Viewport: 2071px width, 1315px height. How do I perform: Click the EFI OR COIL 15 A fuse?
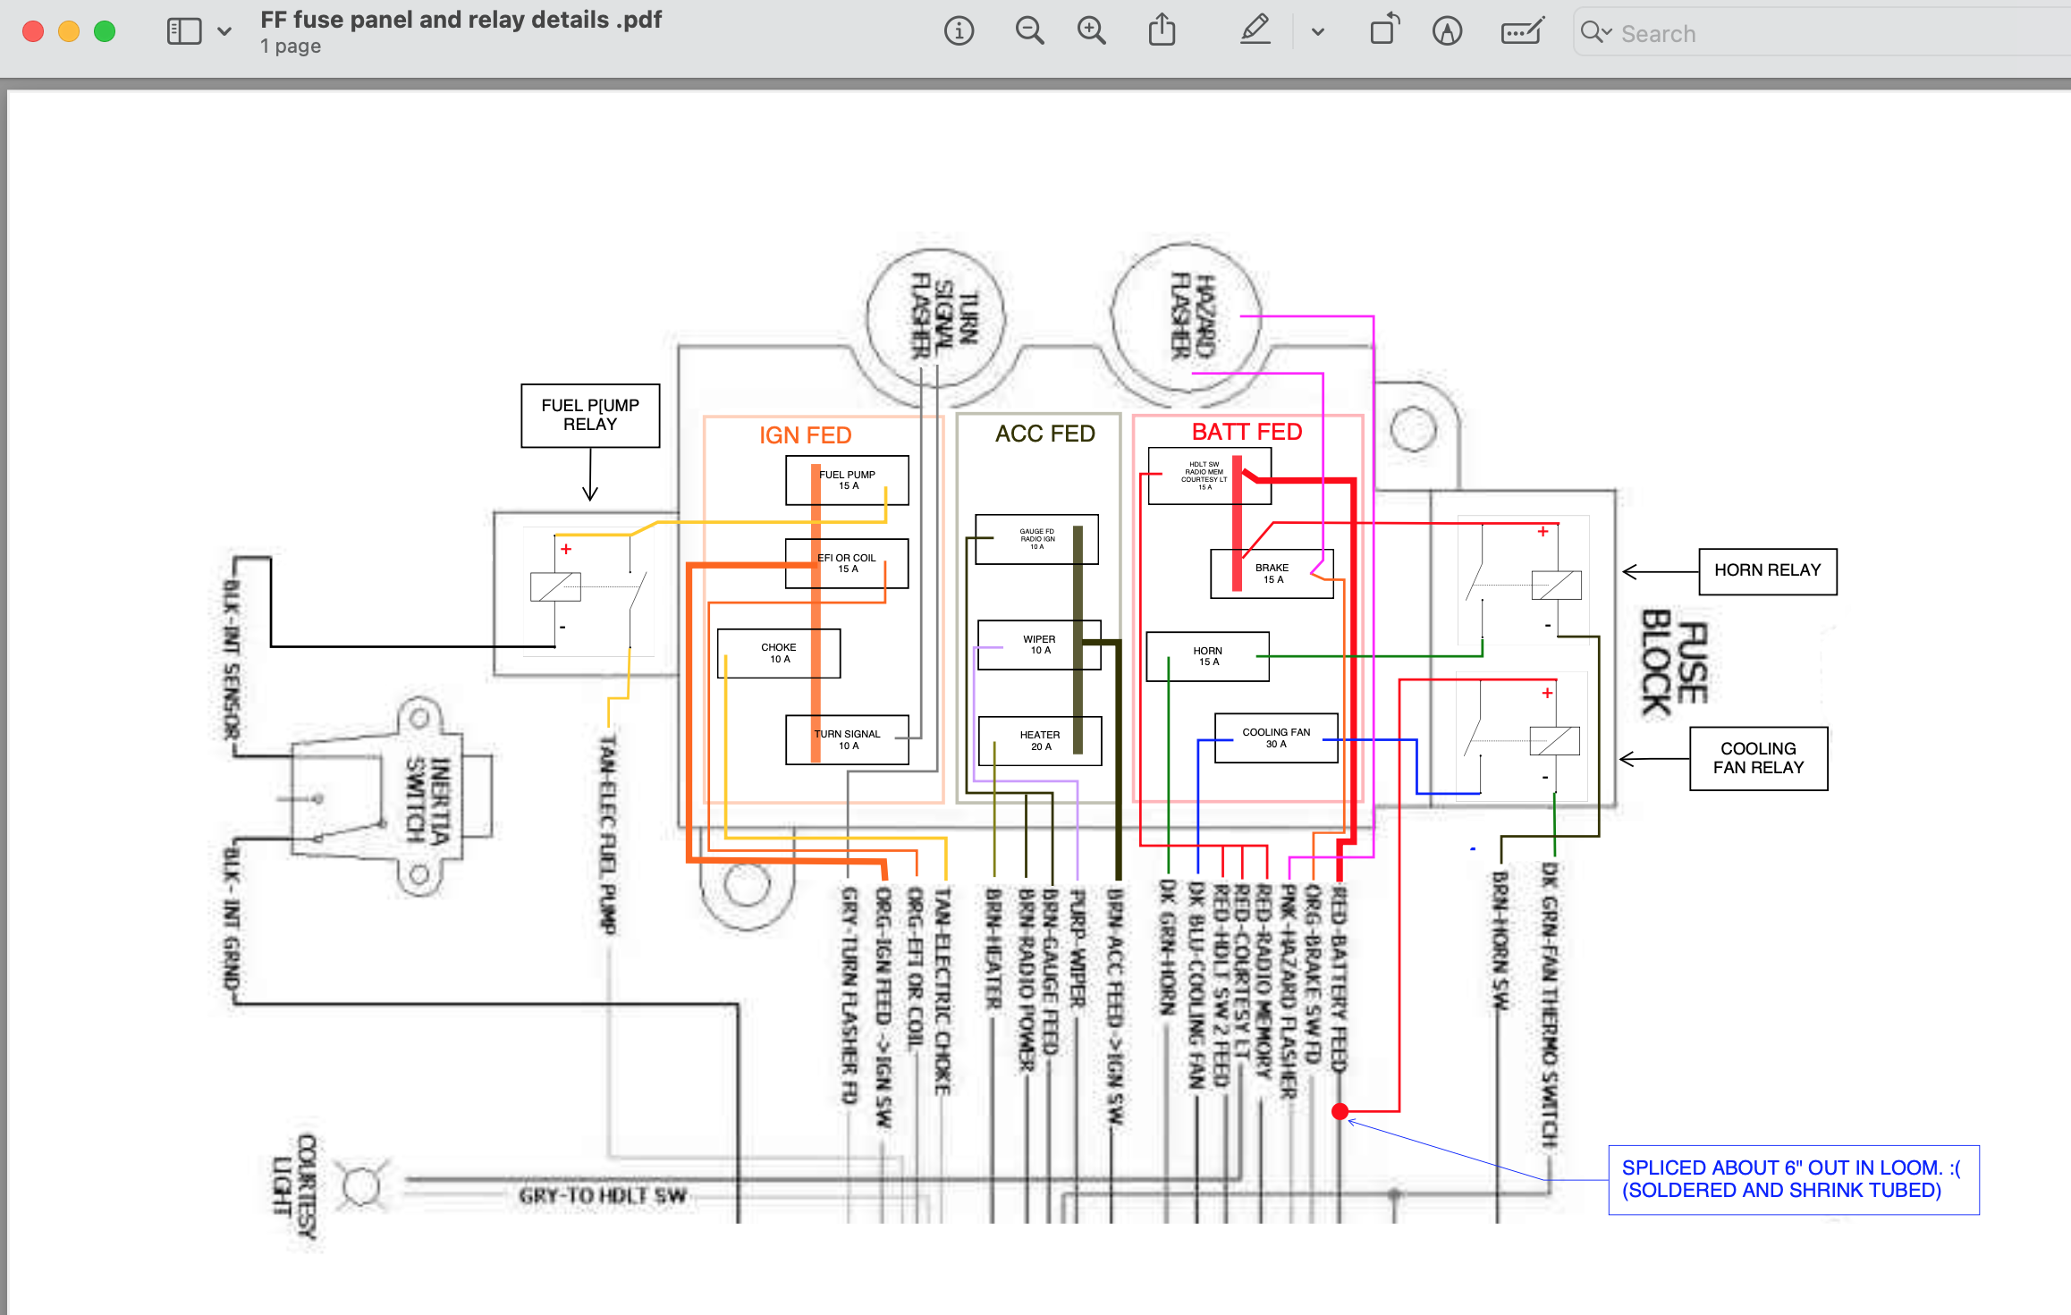coord(847,563)
